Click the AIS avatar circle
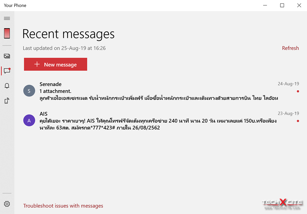The width and height of the screenshot is (307, 214). pyautogui.click(x=29, y=120)
